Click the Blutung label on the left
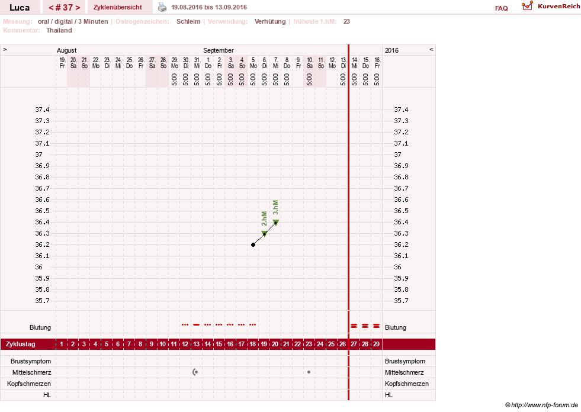The width and height of the screenshot is (581, 412). pyautogui.click(x=40, y=327)
